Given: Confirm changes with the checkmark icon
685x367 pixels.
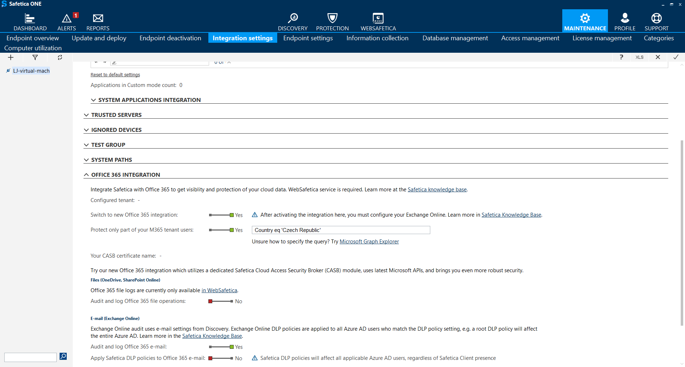Looking at the screenshot, I should pyautogui.click(x=676, y=57).
